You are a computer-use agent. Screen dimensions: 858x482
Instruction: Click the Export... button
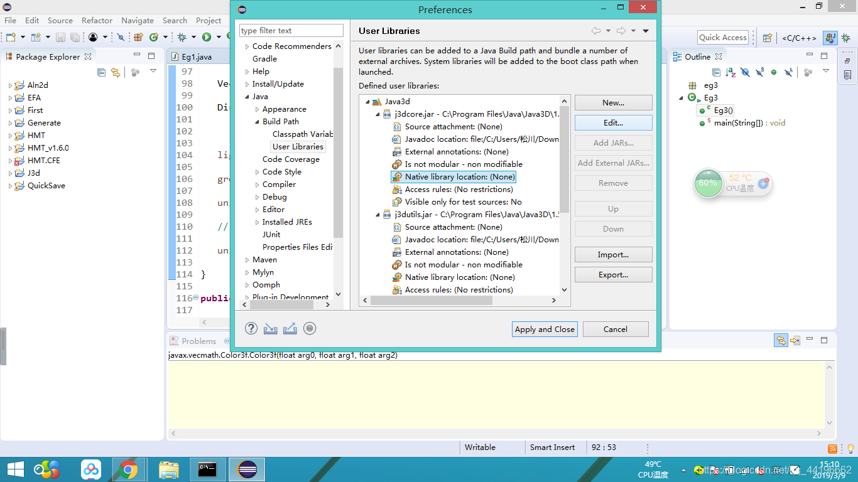614,274
